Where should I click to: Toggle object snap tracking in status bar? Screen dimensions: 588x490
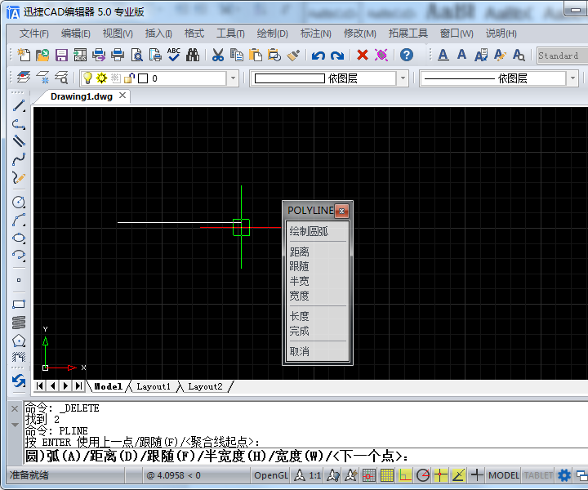click(x=459, y=475)
